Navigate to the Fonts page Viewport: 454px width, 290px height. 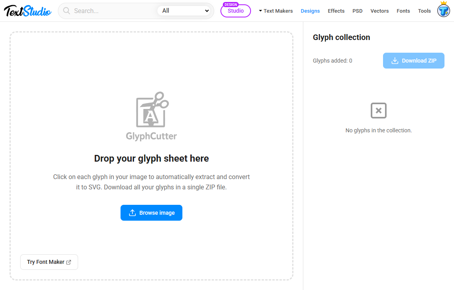point(403,11)
